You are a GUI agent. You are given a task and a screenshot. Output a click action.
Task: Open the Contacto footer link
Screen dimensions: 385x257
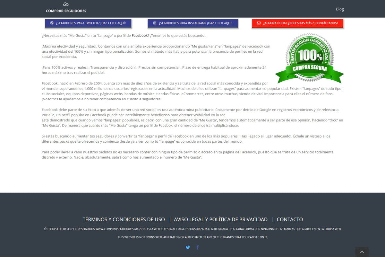pyautogui.click(x=290, y=219)
